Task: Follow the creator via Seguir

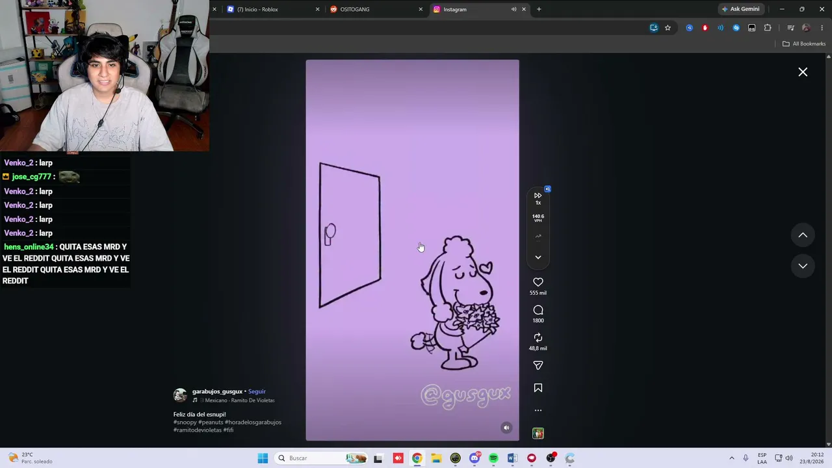Action: (x=257, y=392)
